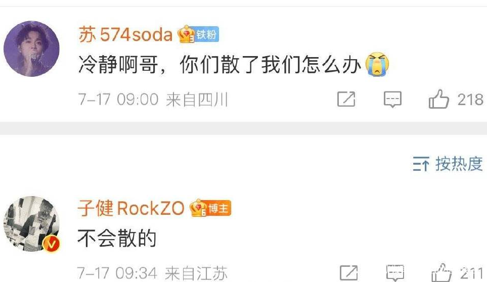This screenshot has height=282, width=487.
Task: Tap the orange V verified badge
Action: (51, 244)
